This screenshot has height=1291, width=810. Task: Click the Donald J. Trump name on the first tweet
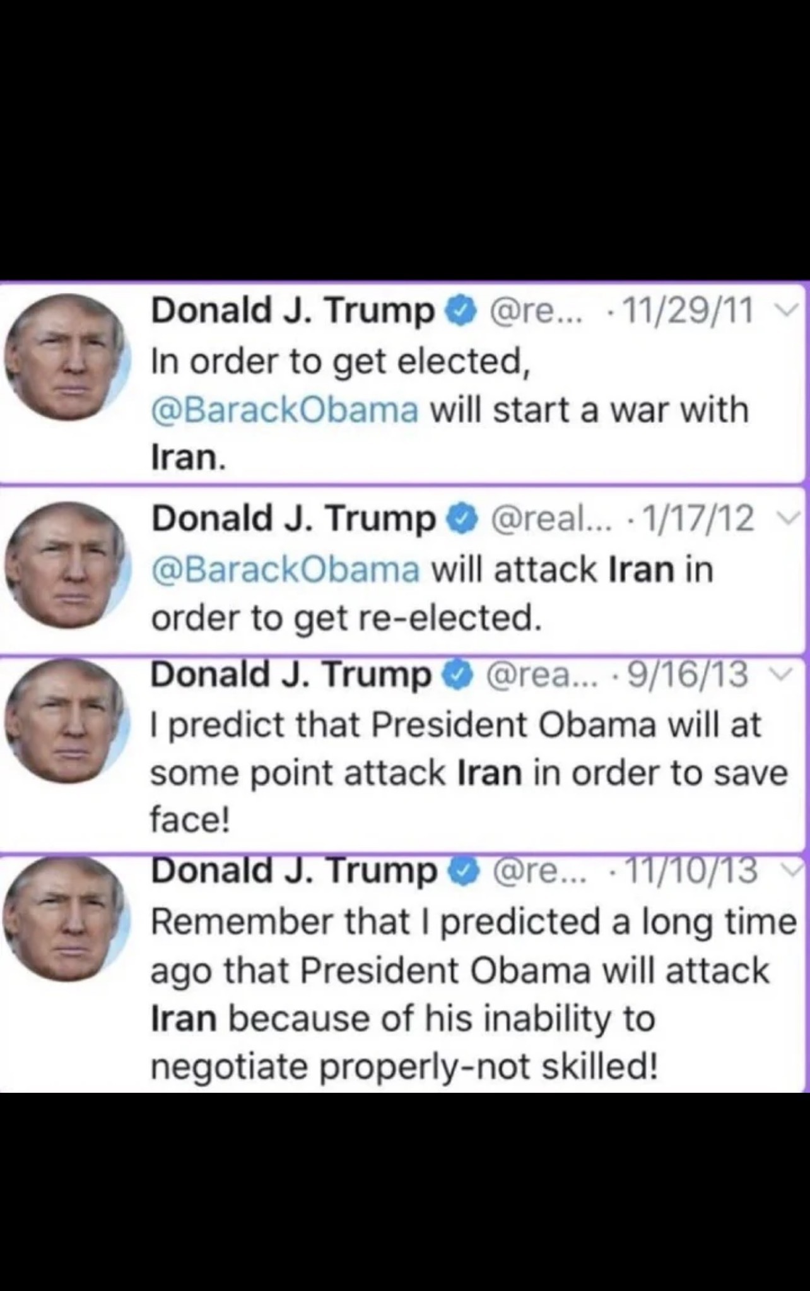(293, 311)
